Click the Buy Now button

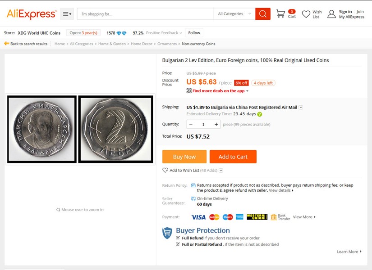tap(184, 157)
